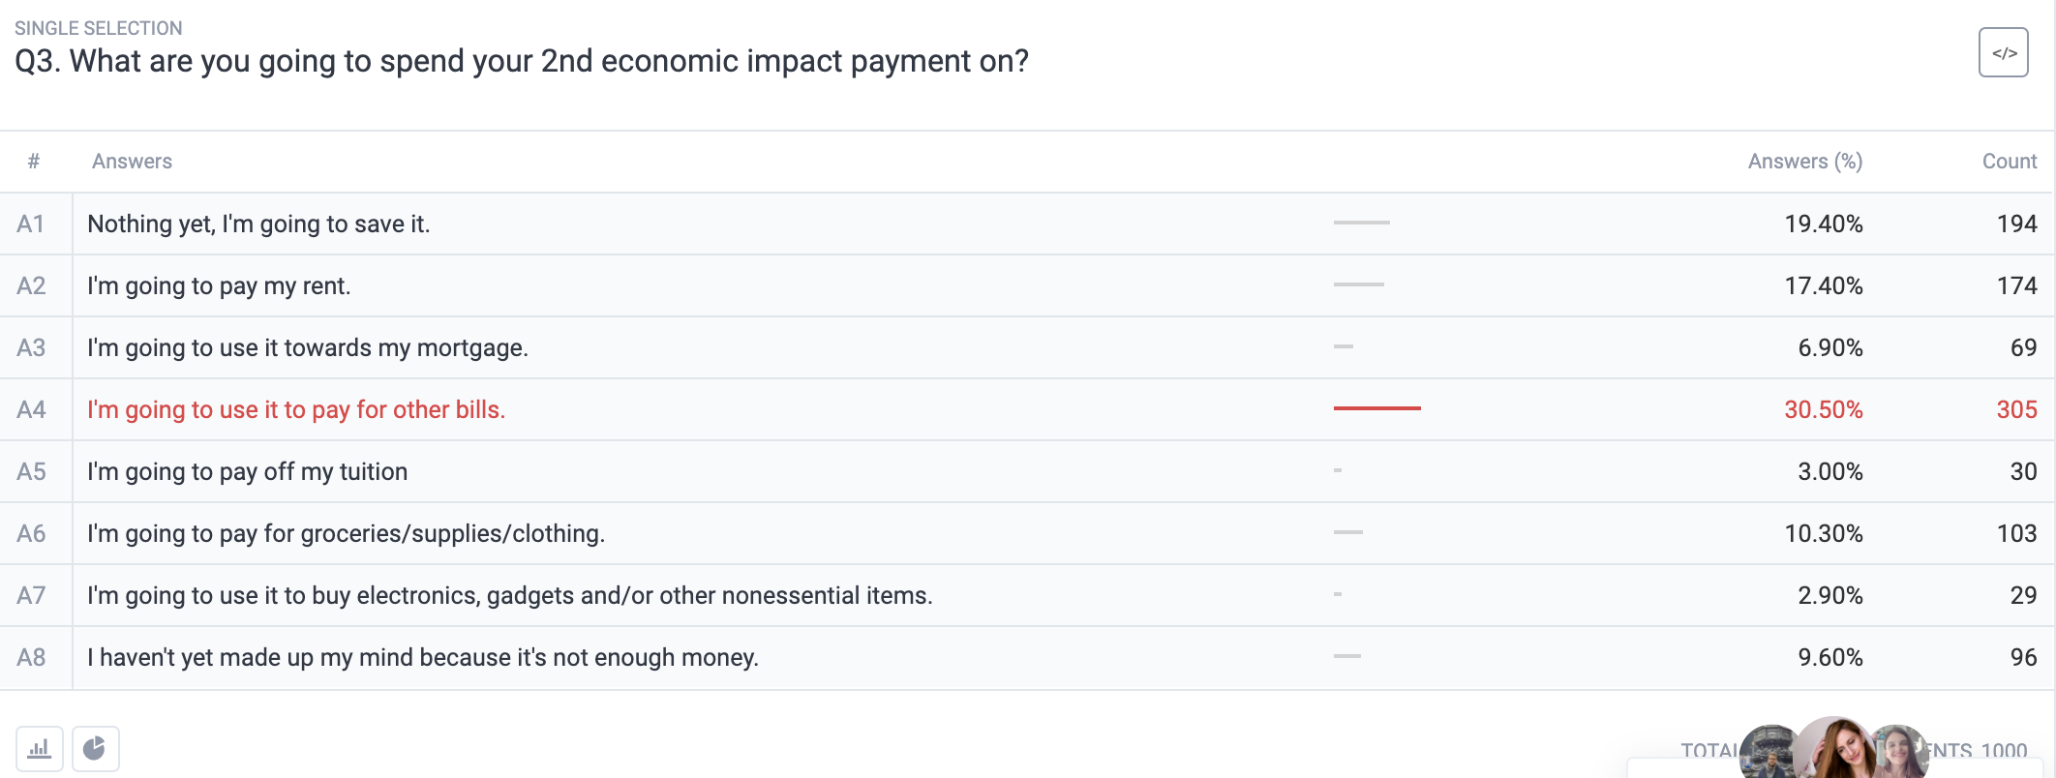Click the tuition answer row

tap(1027, 471)
